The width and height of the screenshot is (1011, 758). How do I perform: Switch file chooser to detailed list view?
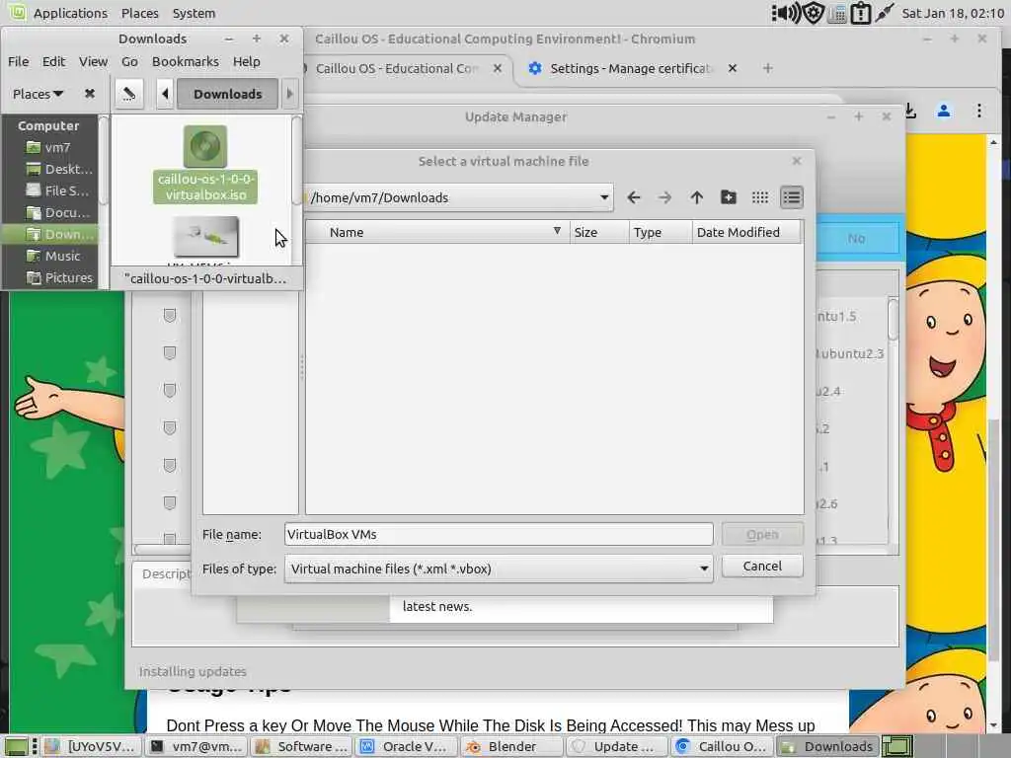coord(791,197)
